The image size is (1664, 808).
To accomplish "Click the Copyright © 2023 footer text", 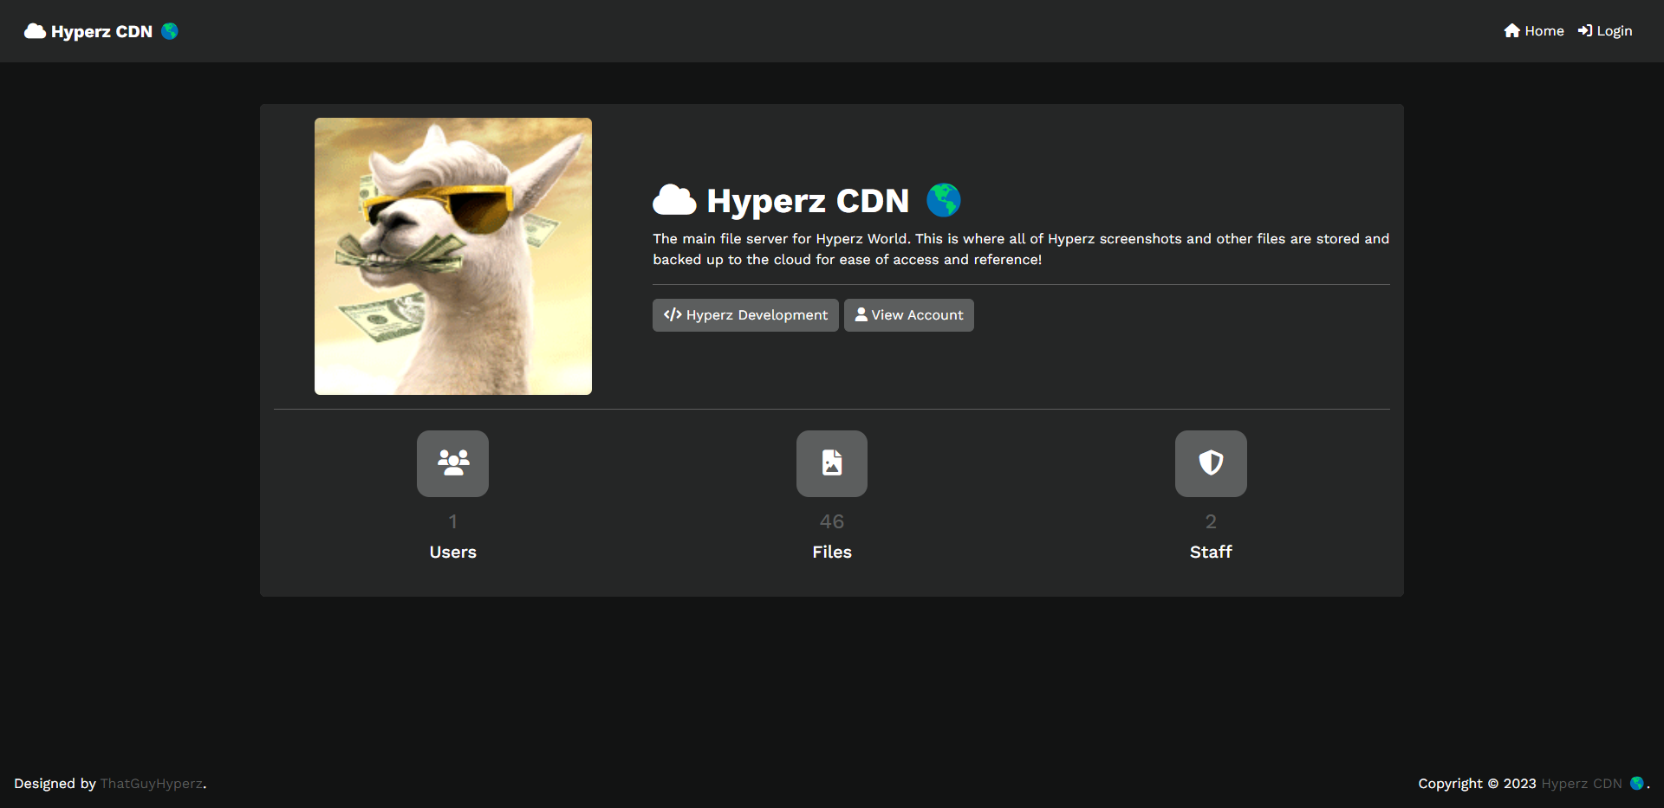I will [x=1477, y=784].
